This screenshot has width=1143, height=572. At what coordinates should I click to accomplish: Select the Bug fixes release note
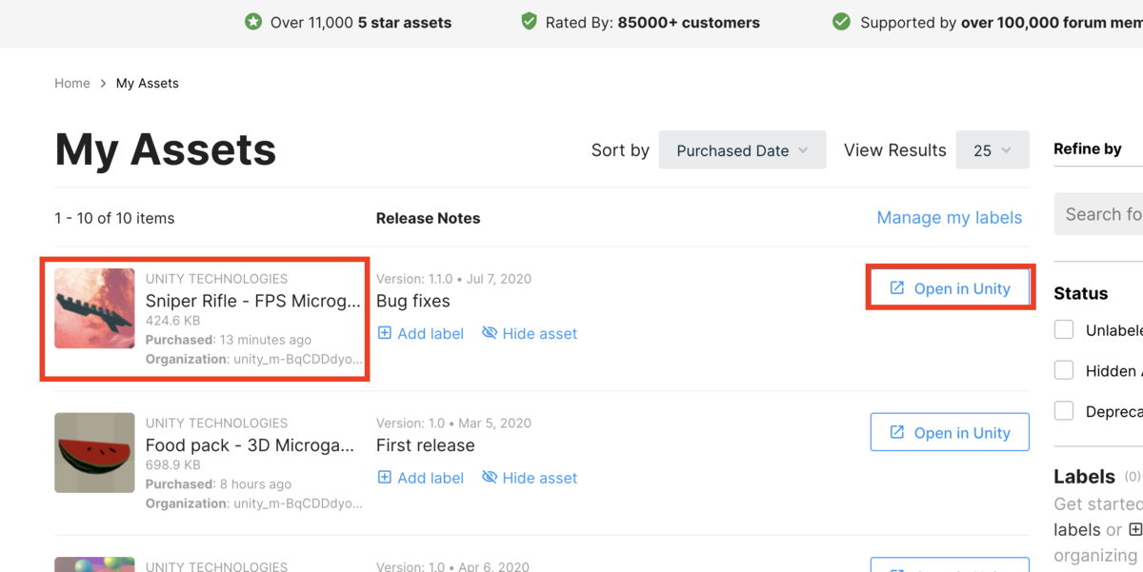(413, 301)
